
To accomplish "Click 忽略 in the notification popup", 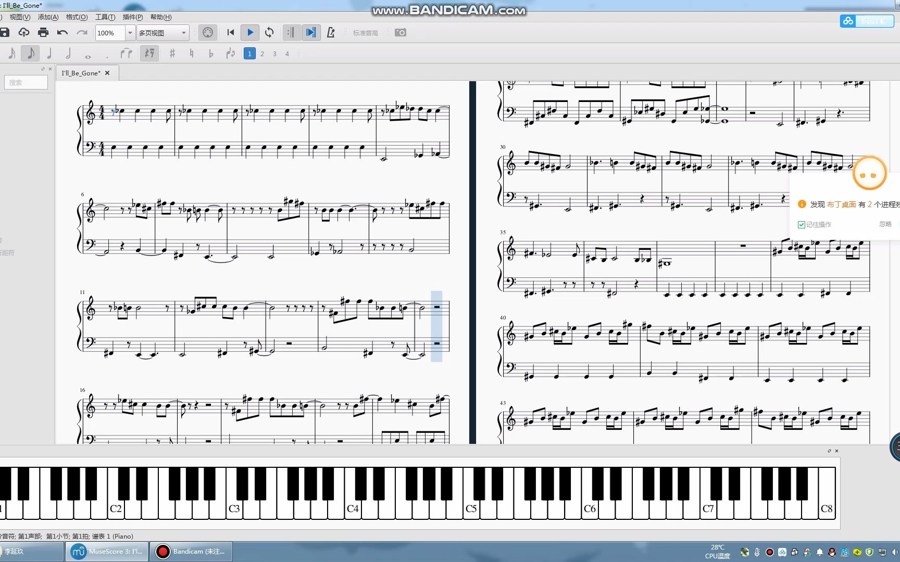I will tap(885, 224).
